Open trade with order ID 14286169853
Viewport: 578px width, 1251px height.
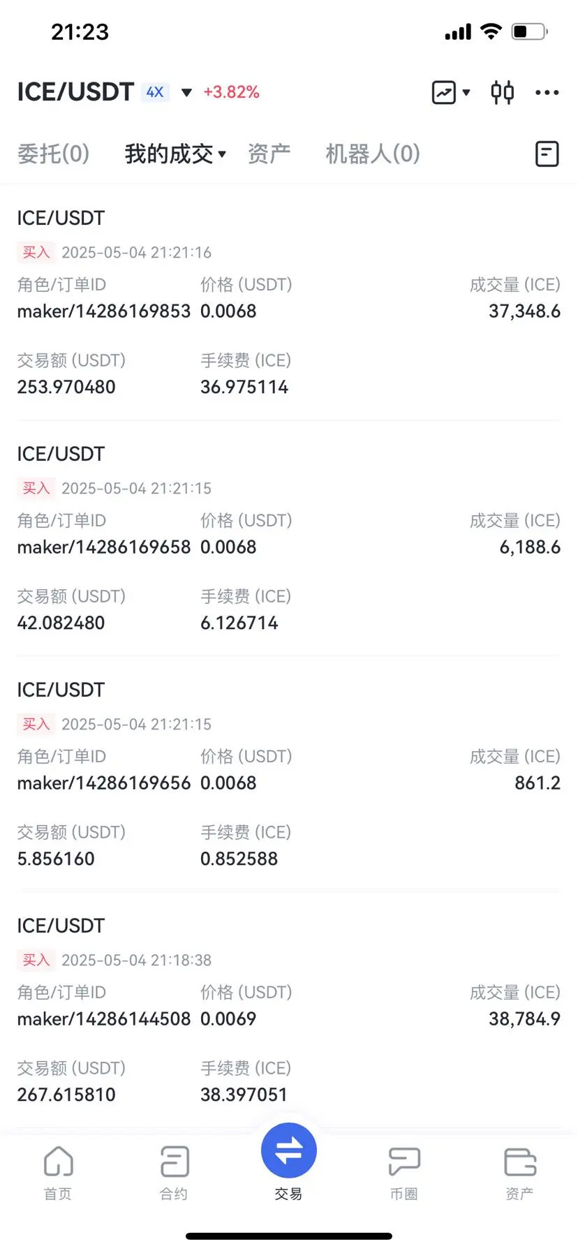(x=289, y=302)
